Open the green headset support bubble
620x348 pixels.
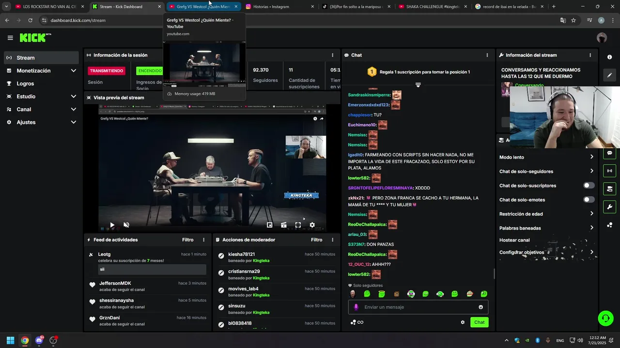605,318
